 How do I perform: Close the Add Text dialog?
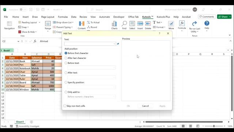coord(168,33)
